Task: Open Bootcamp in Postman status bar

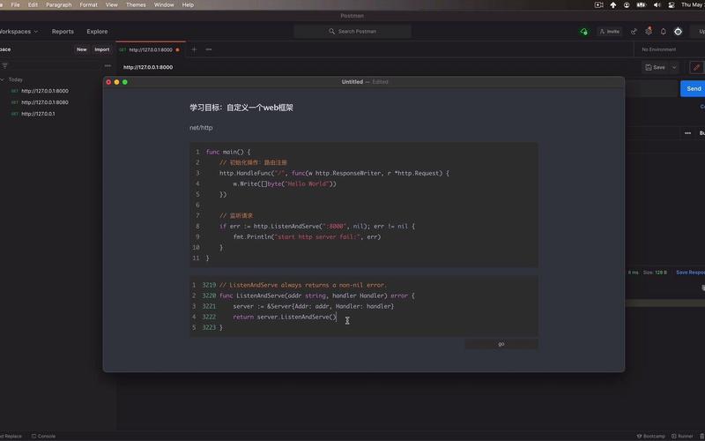Action: [x=651, y=436]
